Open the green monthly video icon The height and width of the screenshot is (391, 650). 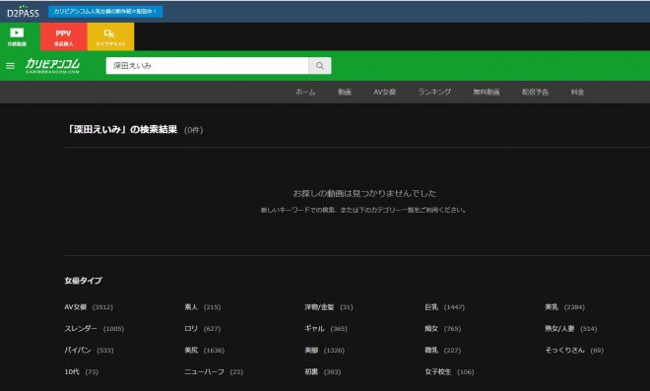[x=17, y=36]
